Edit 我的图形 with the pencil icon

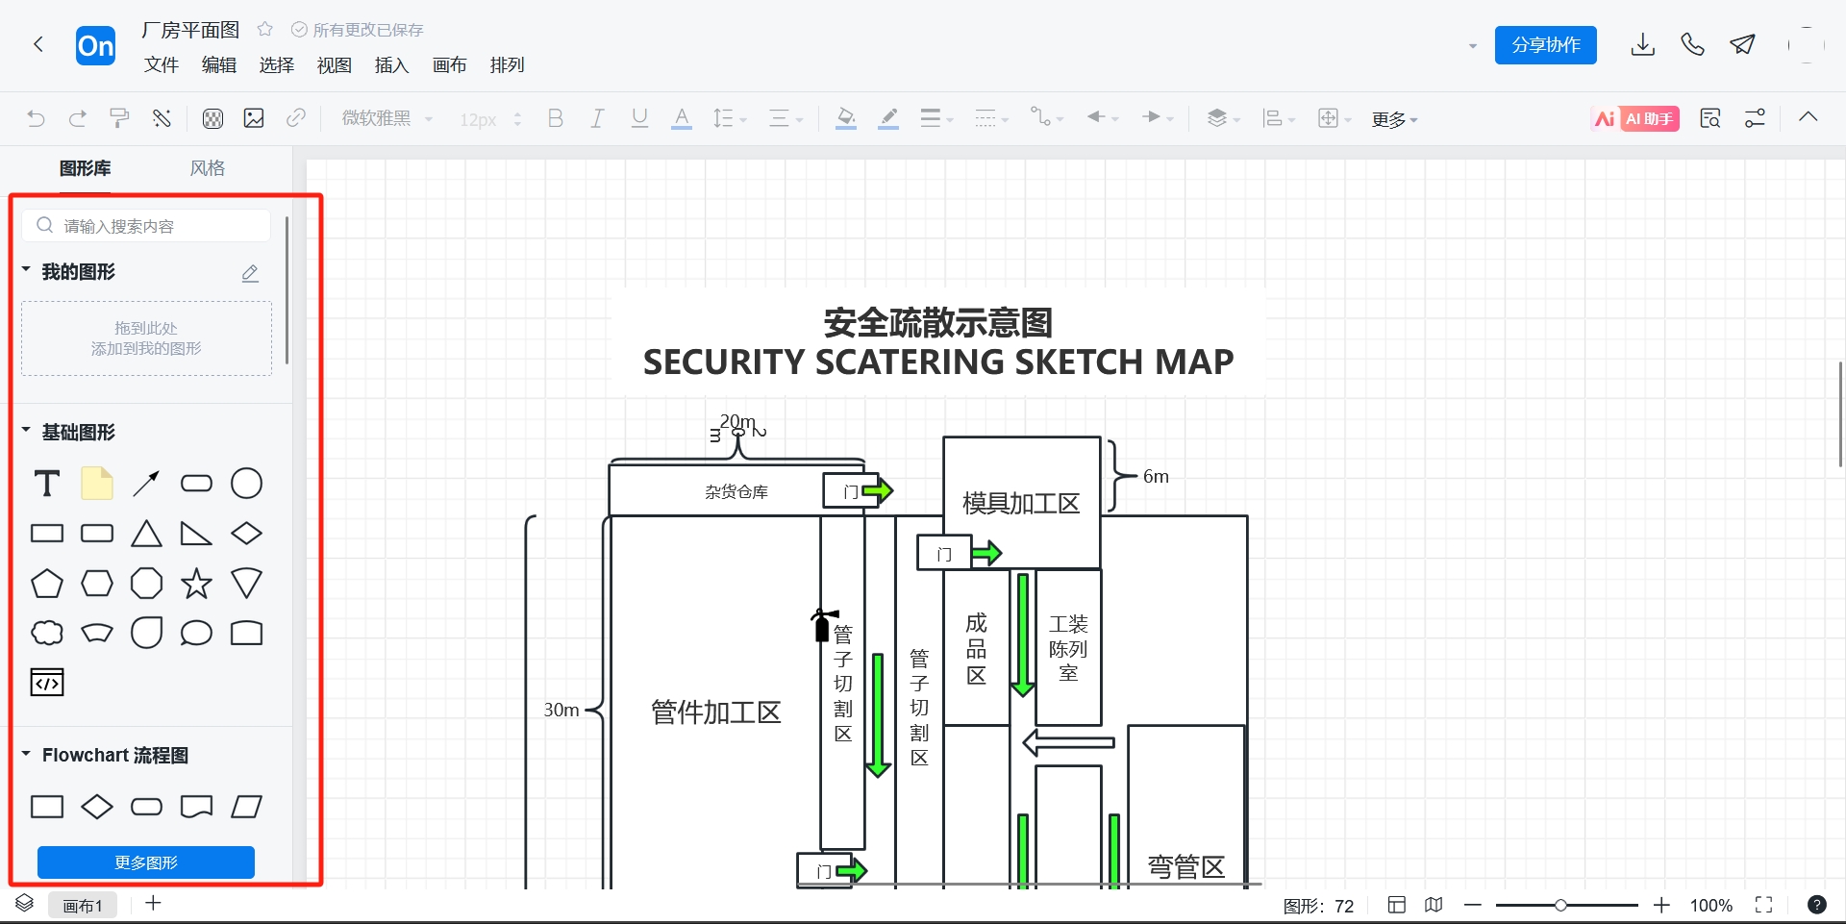(x=250, y=273)
